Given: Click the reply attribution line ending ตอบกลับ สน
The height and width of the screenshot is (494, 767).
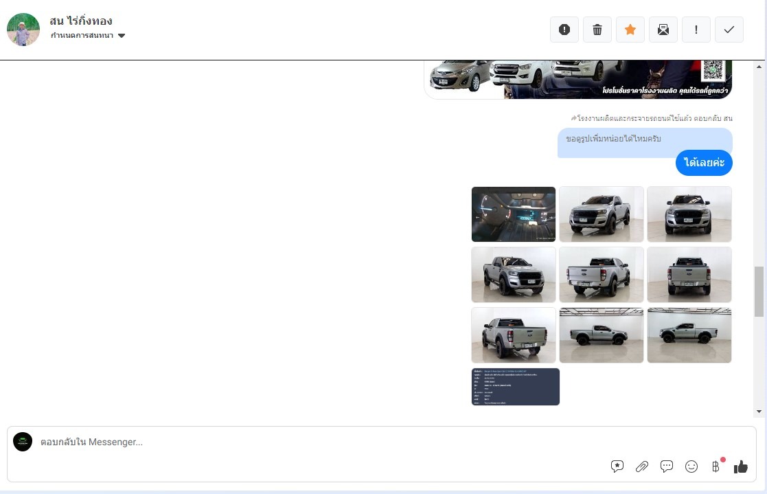Looking at the screenshot, I should (x=652, y=118).
